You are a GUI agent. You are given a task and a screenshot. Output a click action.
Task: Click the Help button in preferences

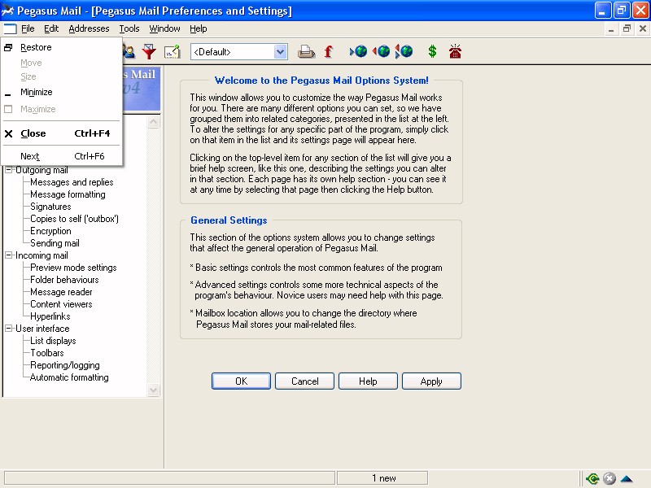pos(368,381)
